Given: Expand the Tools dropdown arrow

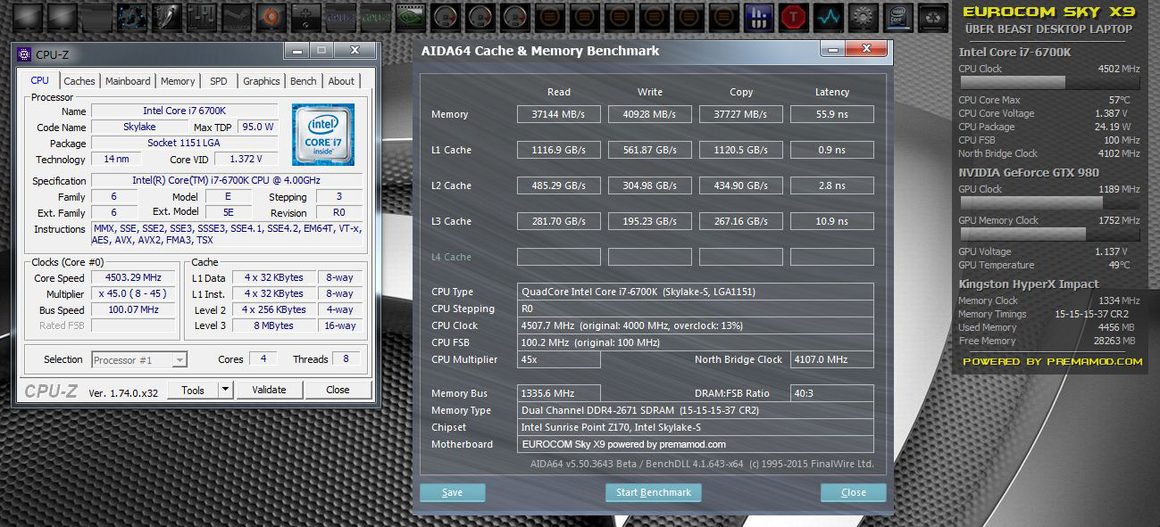Looking at the screenshot, I should [x=225, y=390].
